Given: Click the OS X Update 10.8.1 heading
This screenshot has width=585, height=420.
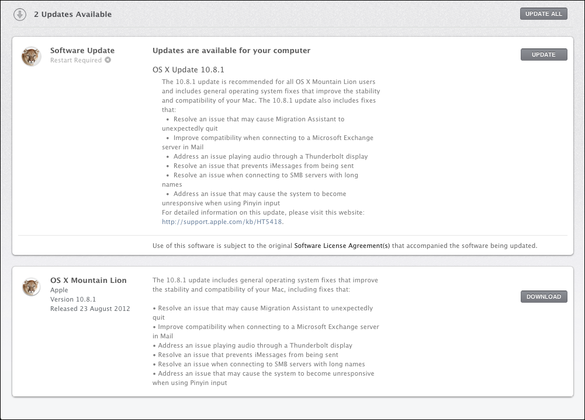Looking at the screenshot, I should (188, 69).
